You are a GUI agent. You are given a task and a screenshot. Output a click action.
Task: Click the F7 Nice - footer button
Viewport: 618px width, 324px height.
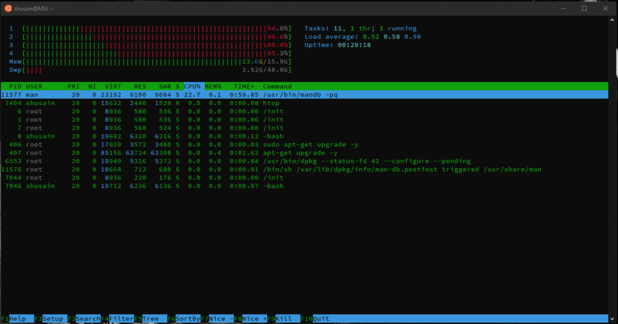(217, 318)
